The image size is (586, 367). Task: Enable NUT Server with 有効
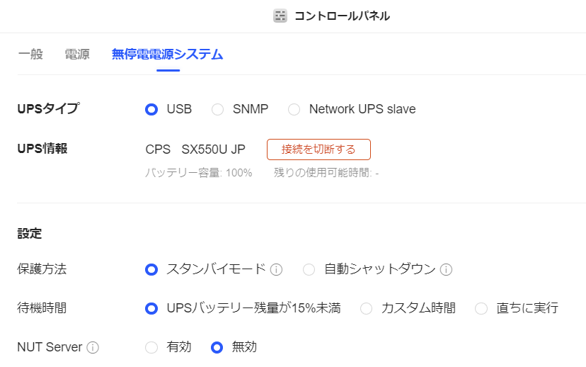tap(151, 347)
